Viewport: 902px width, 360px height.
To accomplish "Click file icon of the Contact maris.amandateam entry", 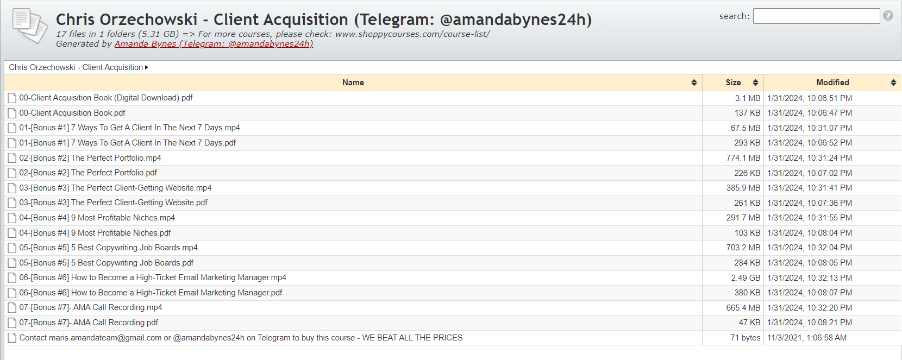I will point(12,338).
